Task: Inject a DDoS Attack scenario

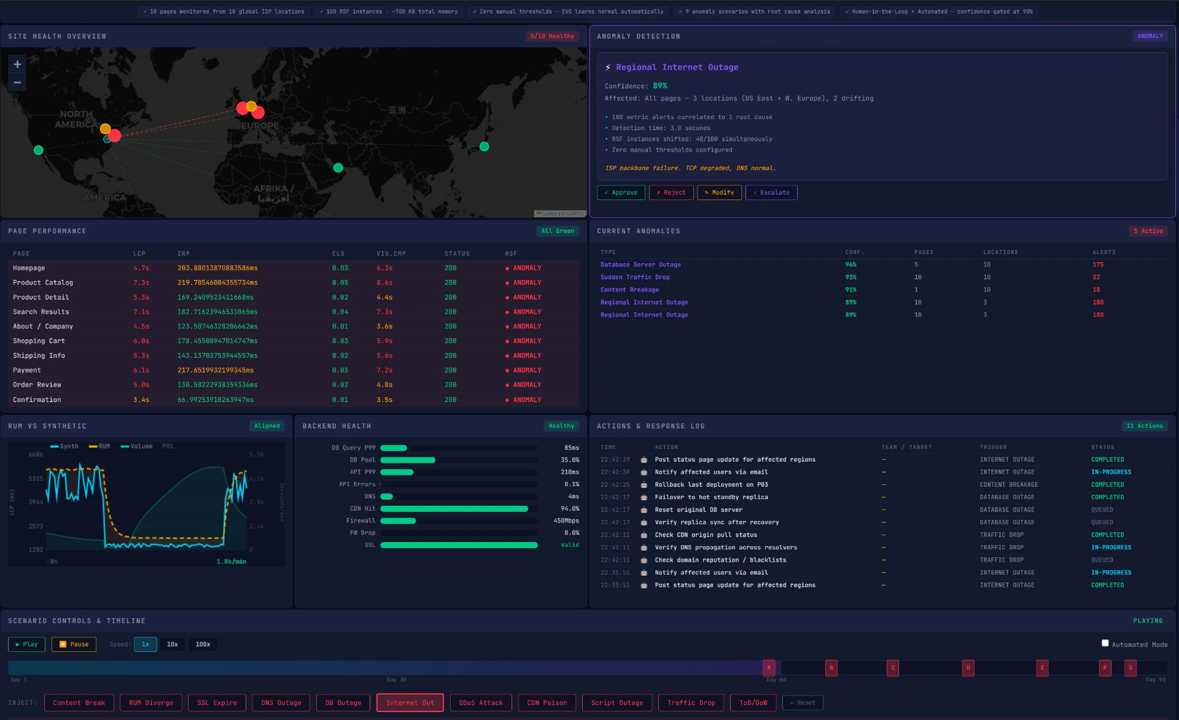Action: (481, 702)
